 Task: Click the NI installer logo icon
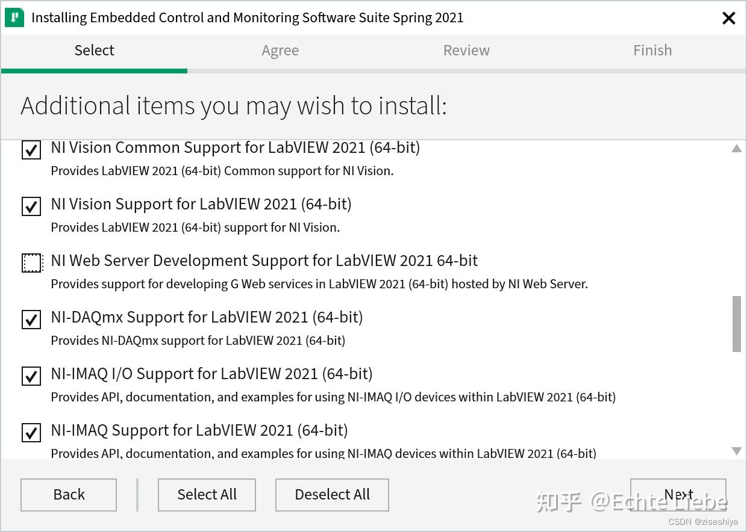(13, 17)
